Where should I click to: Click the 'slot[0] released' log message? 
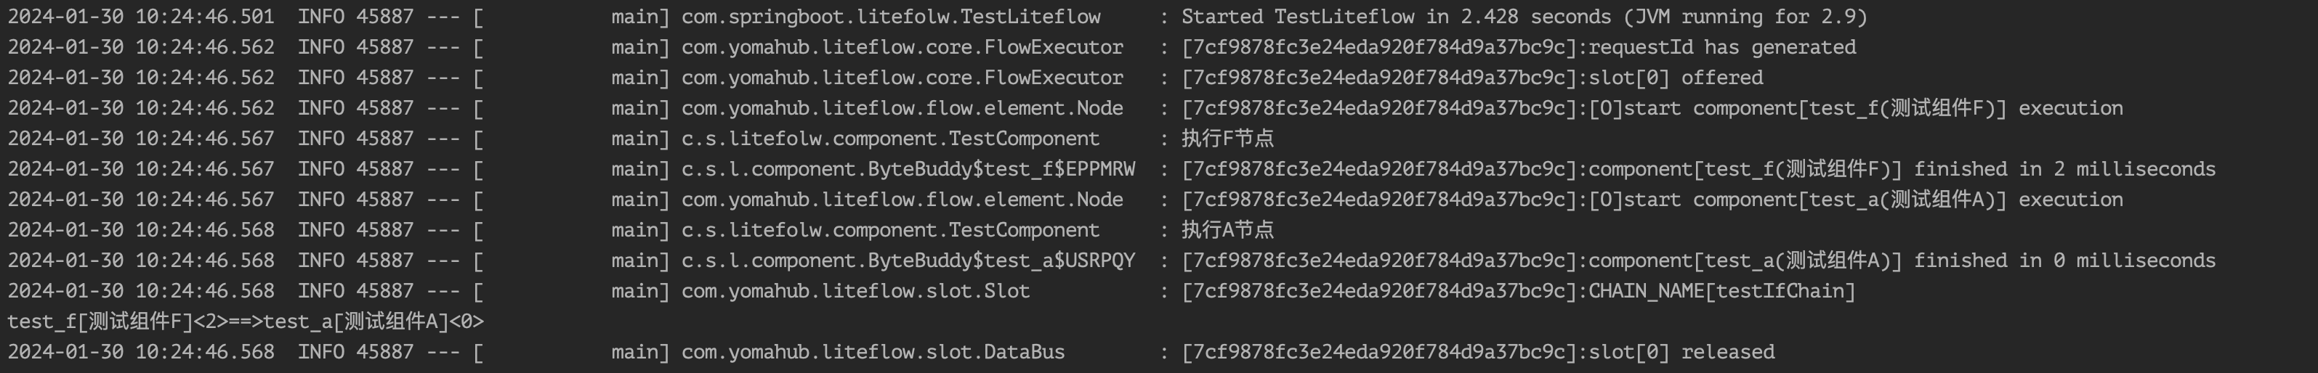(1681, 353)
